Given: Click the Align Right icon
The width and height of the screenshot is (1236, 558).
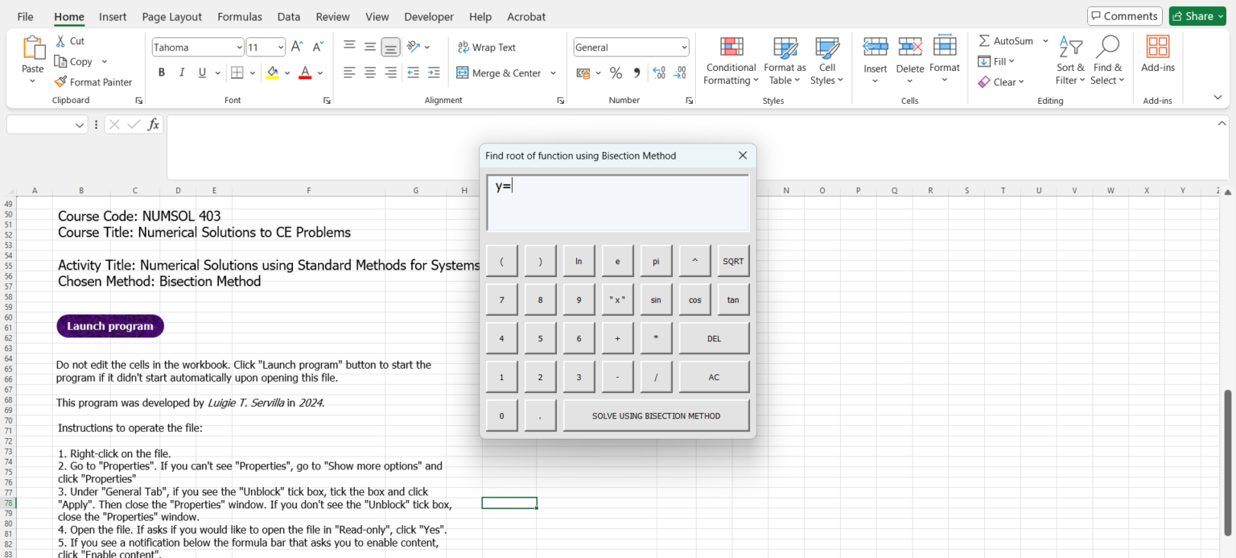Looking at the screenshot, I should 391,72.
